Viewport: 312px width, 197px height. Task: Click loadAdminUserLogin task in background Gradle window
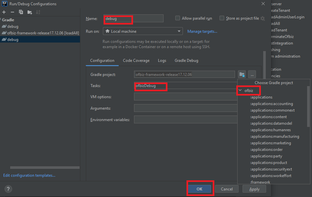[287, 17]
